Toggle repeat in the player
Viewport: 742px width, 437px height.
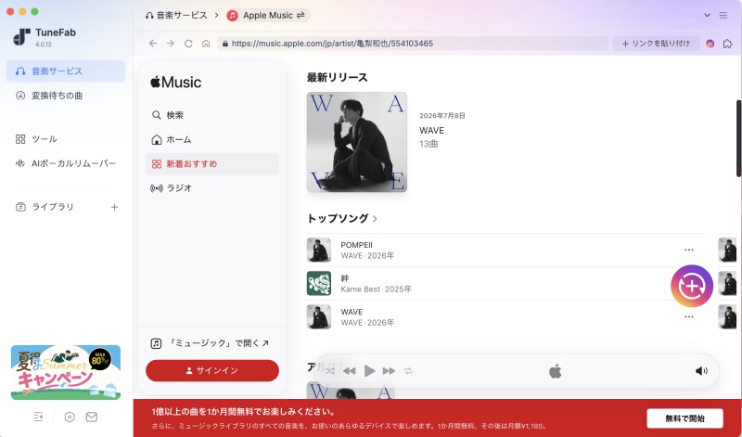(408, 371)
